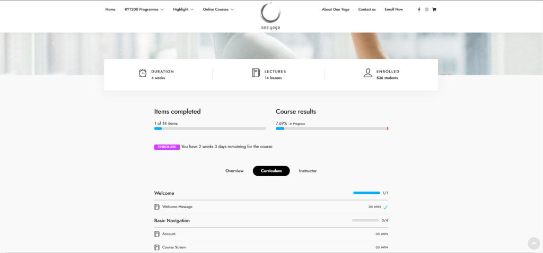Click the red passing-grade marker
Viewport: 543px width, 253px height.
tap(388, 129)
